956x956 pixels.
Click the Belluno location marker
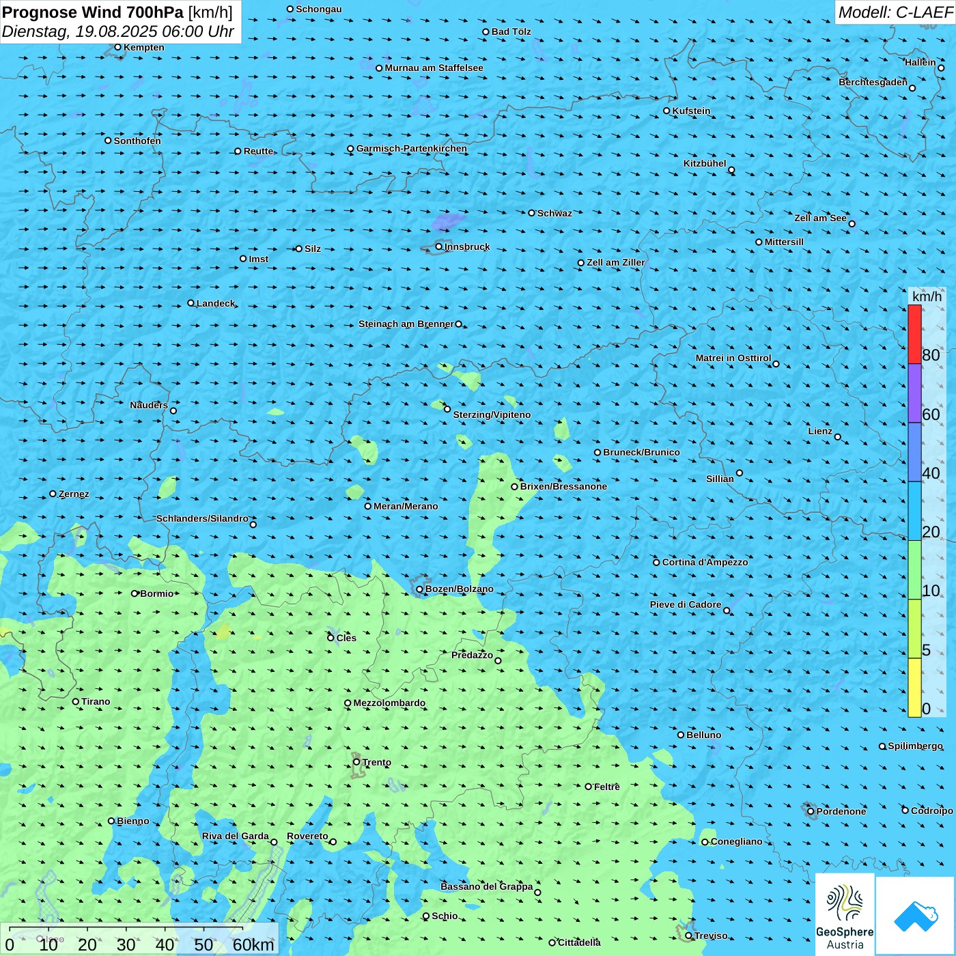681,735
